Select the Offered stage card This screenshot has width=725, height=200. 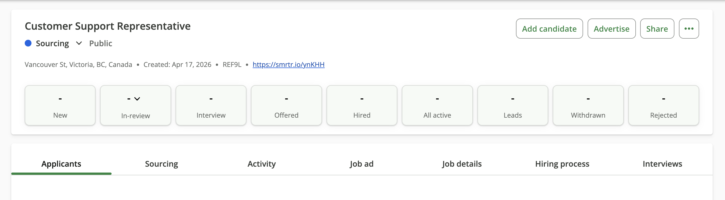287,106
